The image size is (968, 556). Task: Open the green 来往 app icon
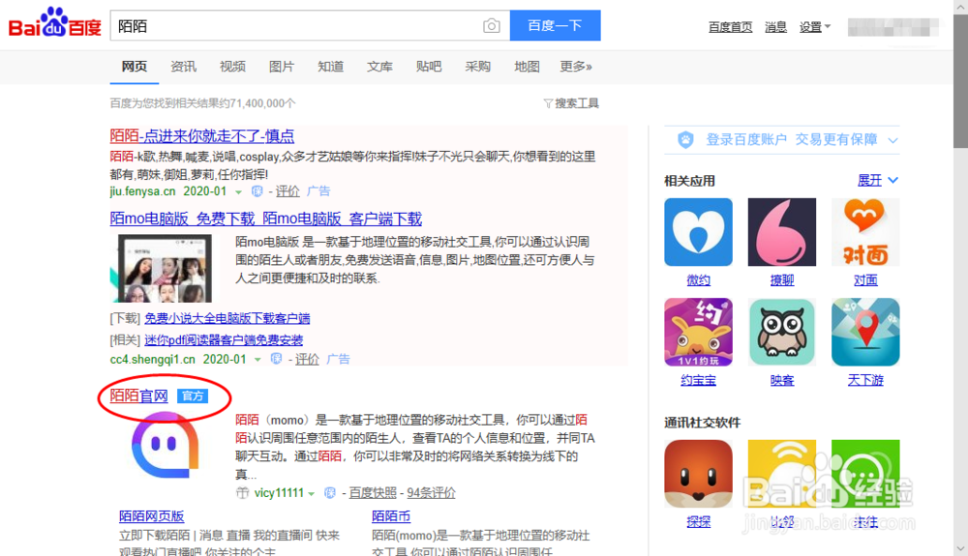point(865,474)
